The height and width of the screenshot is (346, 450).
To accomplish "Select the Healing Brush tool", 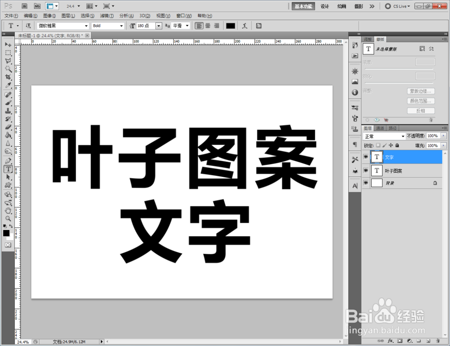I will tap(8, 94).
